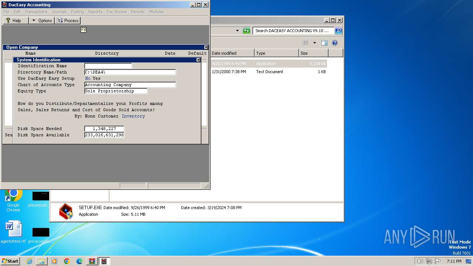Click the Start button
Viewport: 473px width, 266px height.
click(x=10, y=261)
